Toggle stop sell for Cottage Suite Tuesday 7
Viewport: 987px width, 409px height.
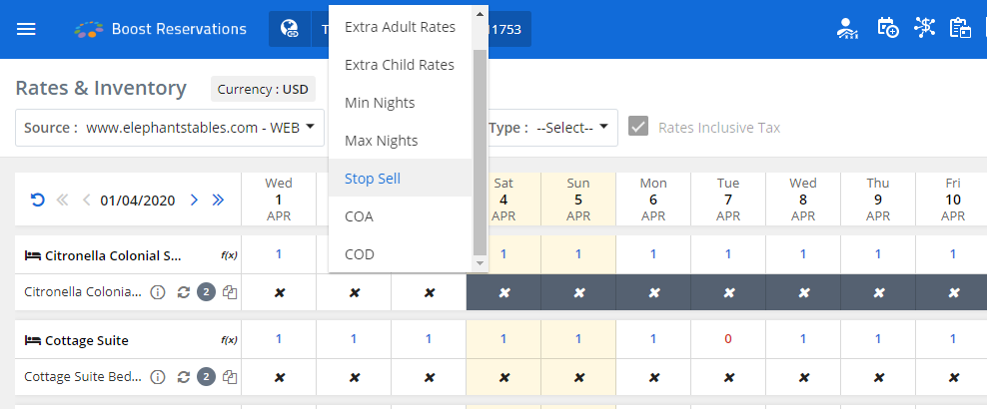pos(728,377)
